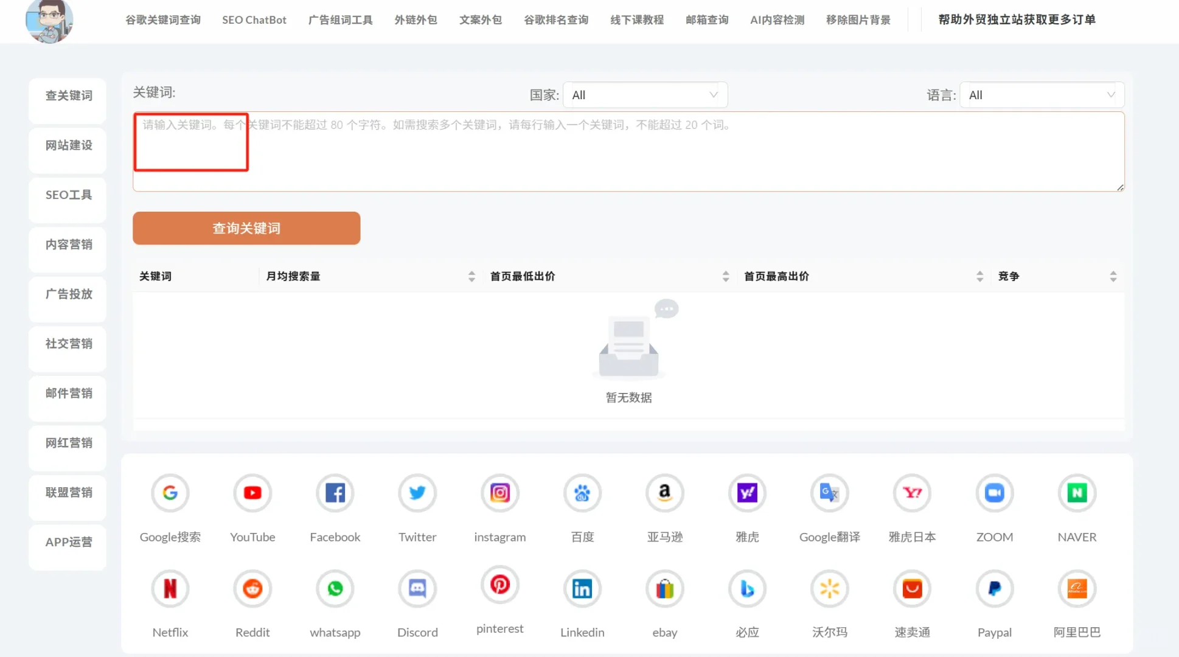The image size is (1179, 657).
Task: Click the textarea corner grip handle
Action: pos(1120,187)
